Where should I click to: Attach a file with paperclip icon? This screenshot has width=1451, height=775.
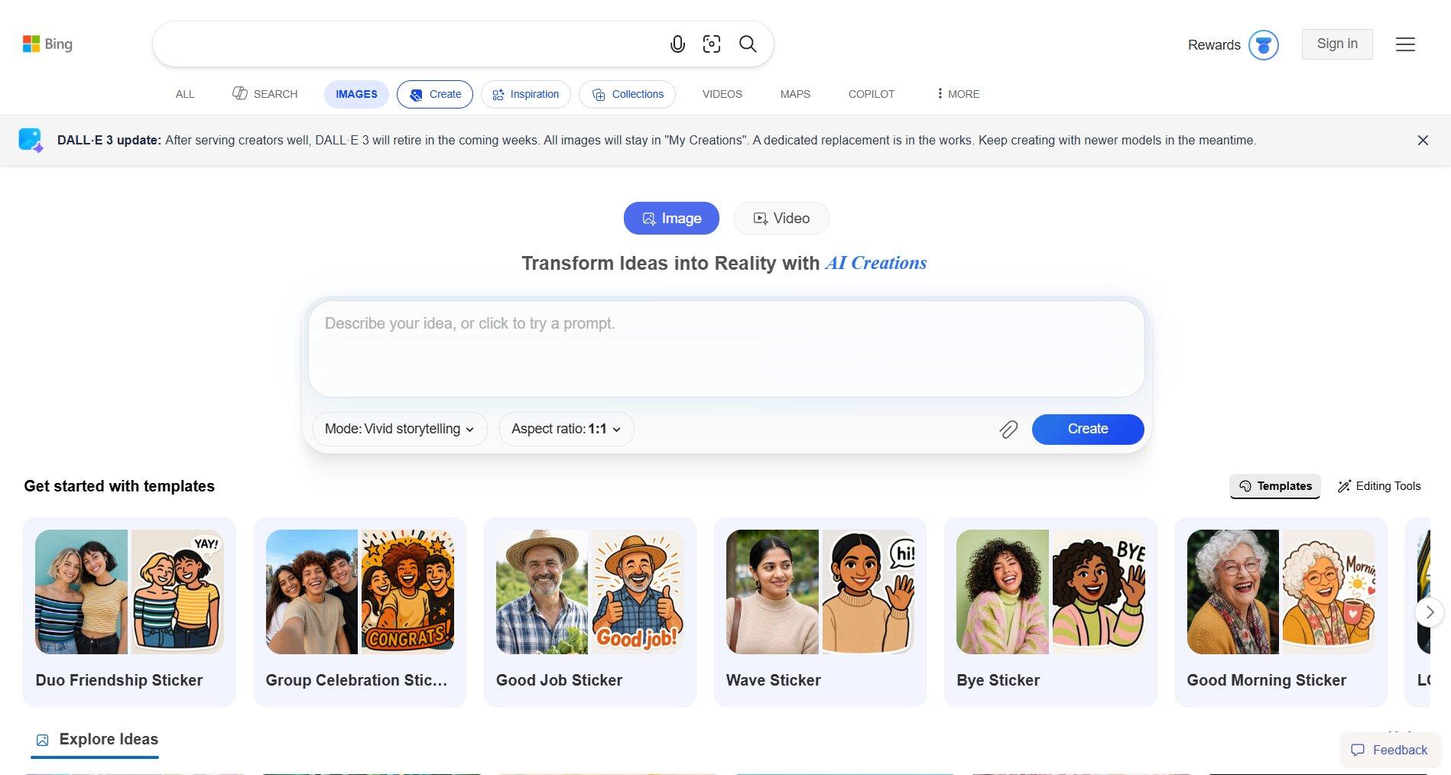pos(1008,430)
